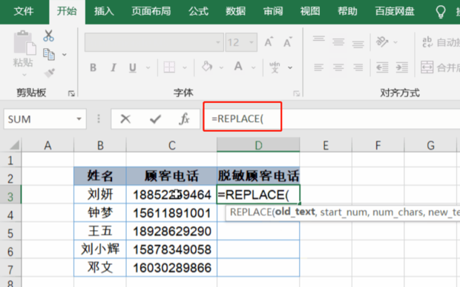This screenshot has height=287, width=460.
Task: Switch to the 帮助 Help tab
Action: pos(347,11)
